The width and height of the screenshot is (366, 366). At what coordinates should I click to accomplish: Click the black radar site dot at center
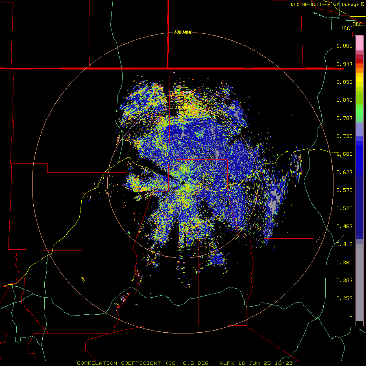click(183, 183)
